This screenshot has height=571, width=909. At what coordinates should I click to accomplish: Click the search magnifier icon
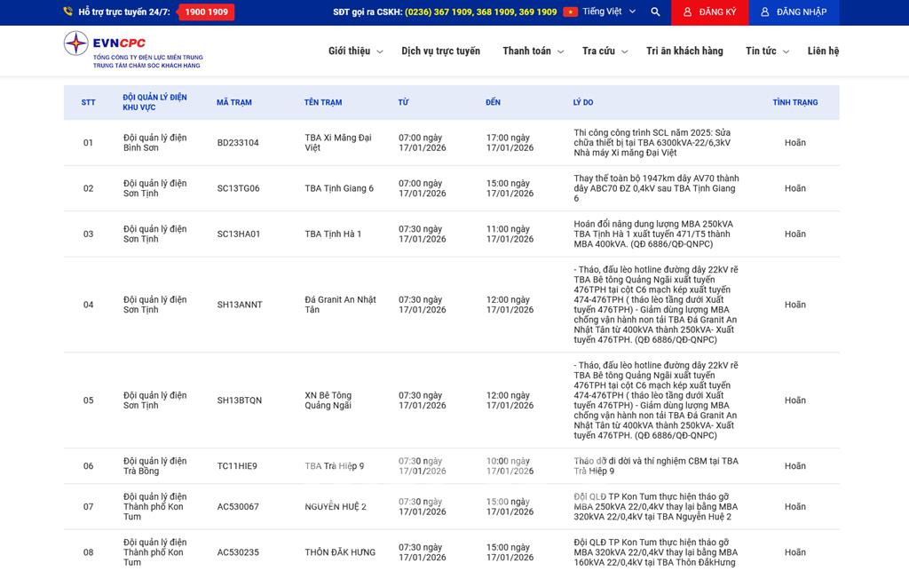tap(655, 12)
